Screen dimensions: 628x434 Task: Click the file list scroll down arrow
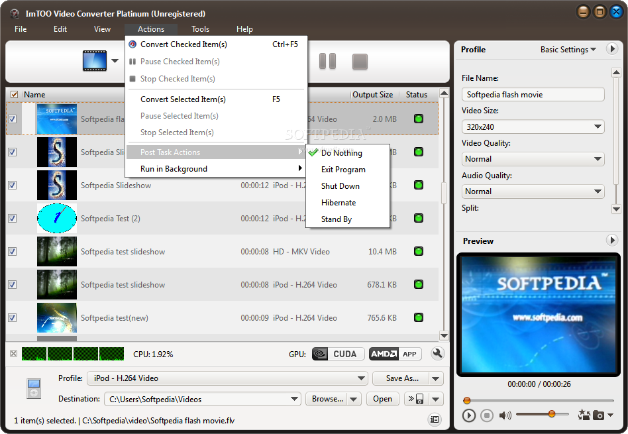444,335
